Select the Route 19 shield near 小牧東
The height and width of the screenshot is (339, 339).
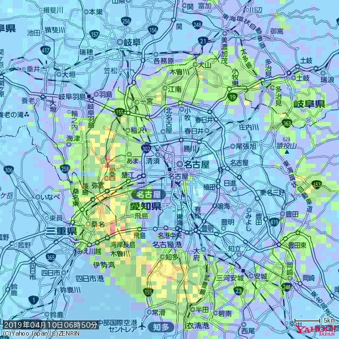coord(233,97)
